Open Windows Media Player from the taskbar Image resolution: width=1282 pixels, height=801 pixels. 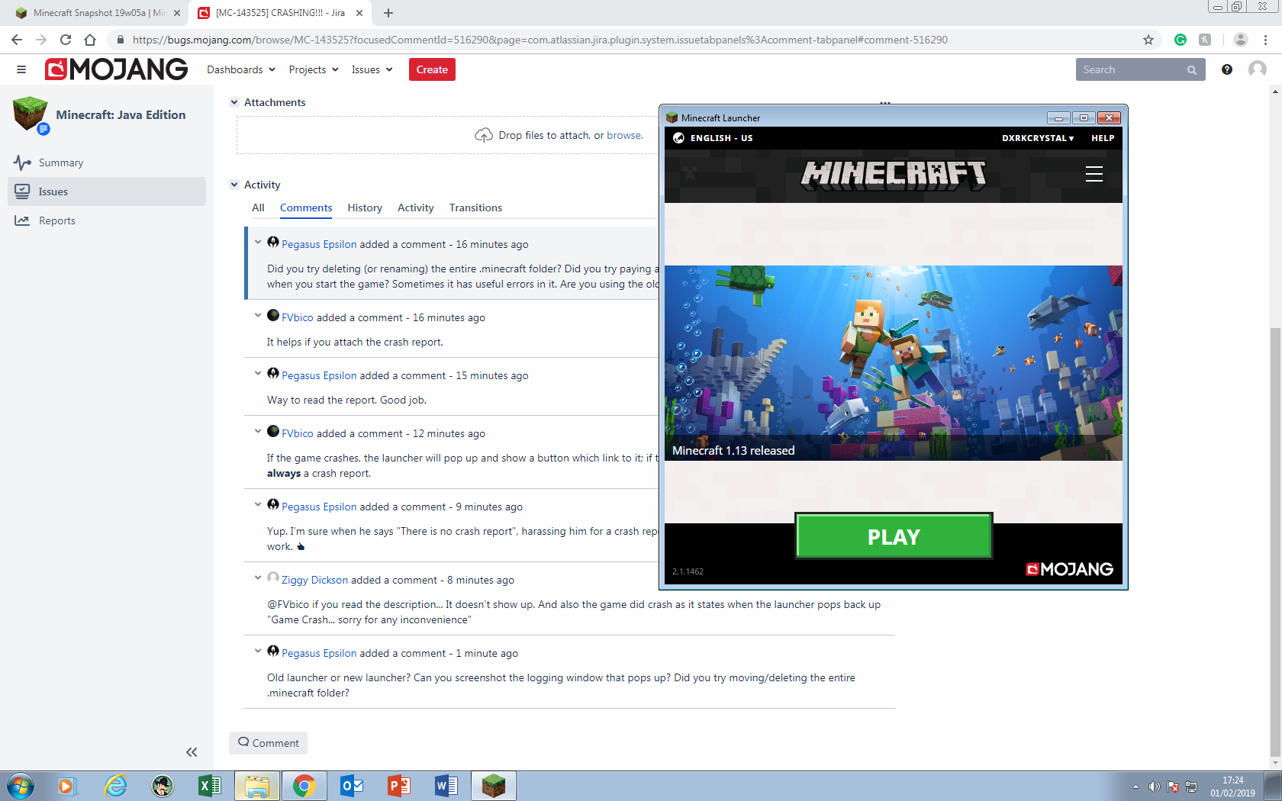pyautogui.click(x=66, y=786)
